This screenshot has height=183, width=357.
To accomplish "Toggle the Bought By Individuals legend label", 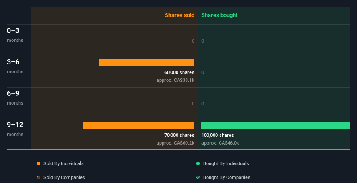I will click(x=226, y=163).
